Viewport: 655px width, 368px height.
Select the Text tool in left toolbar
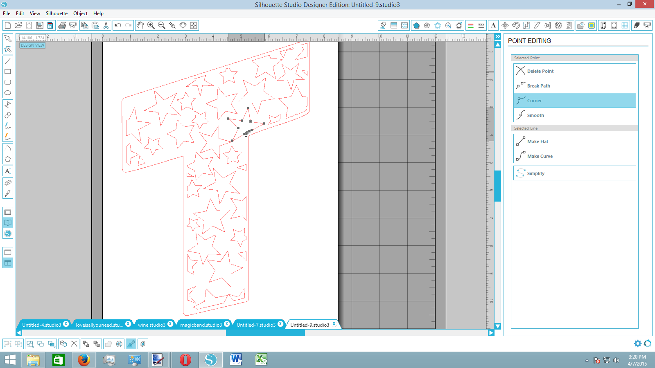(8, 171)
